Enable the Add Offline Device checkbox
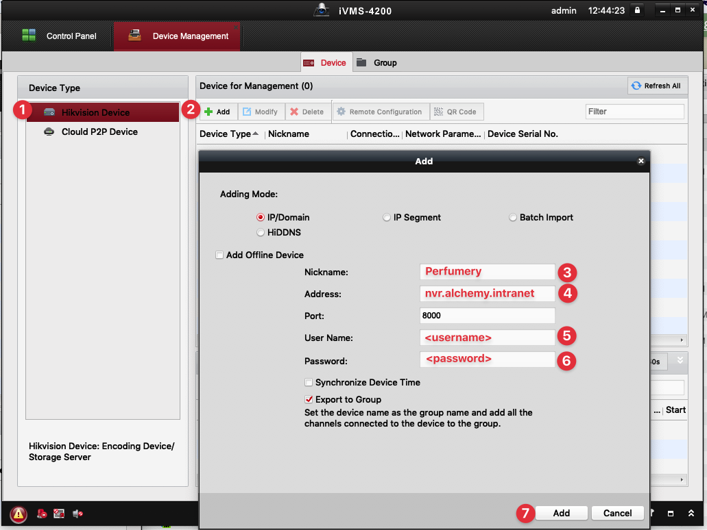Image resolution: width=707 pixels, height=530 pixels. click(219, 255)
